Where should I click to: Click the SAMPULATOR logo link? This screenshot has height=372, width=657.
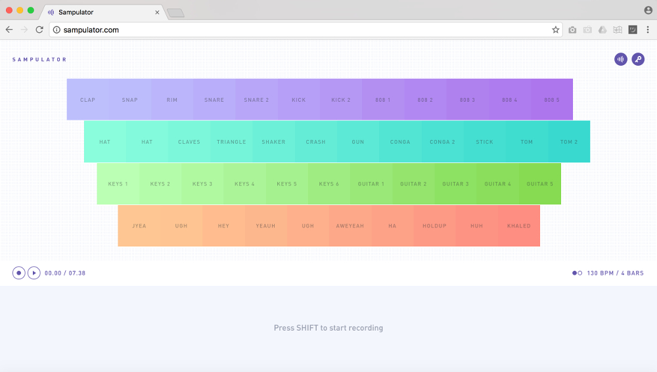pos(39,60)
